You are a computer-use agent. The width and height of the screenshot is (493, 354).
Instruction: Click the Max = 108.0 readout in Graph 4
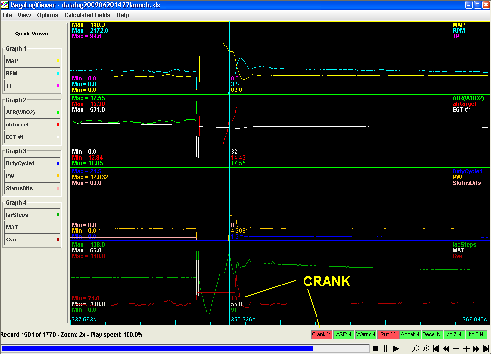pos(88,245)
